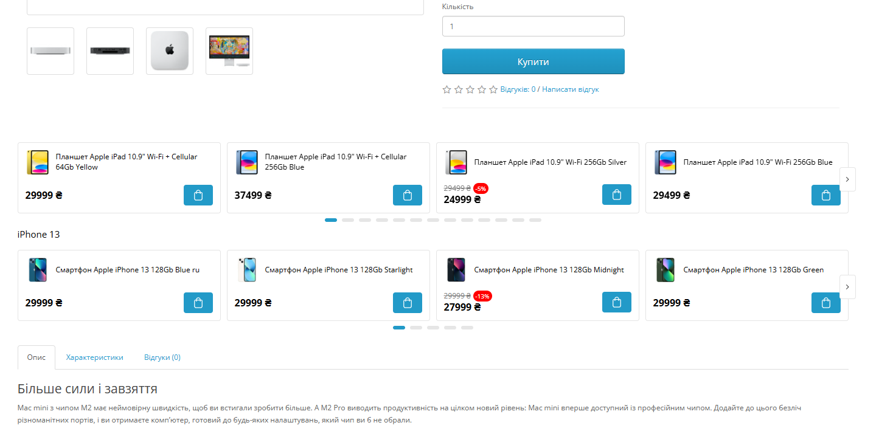Click the Купити button

533,61
